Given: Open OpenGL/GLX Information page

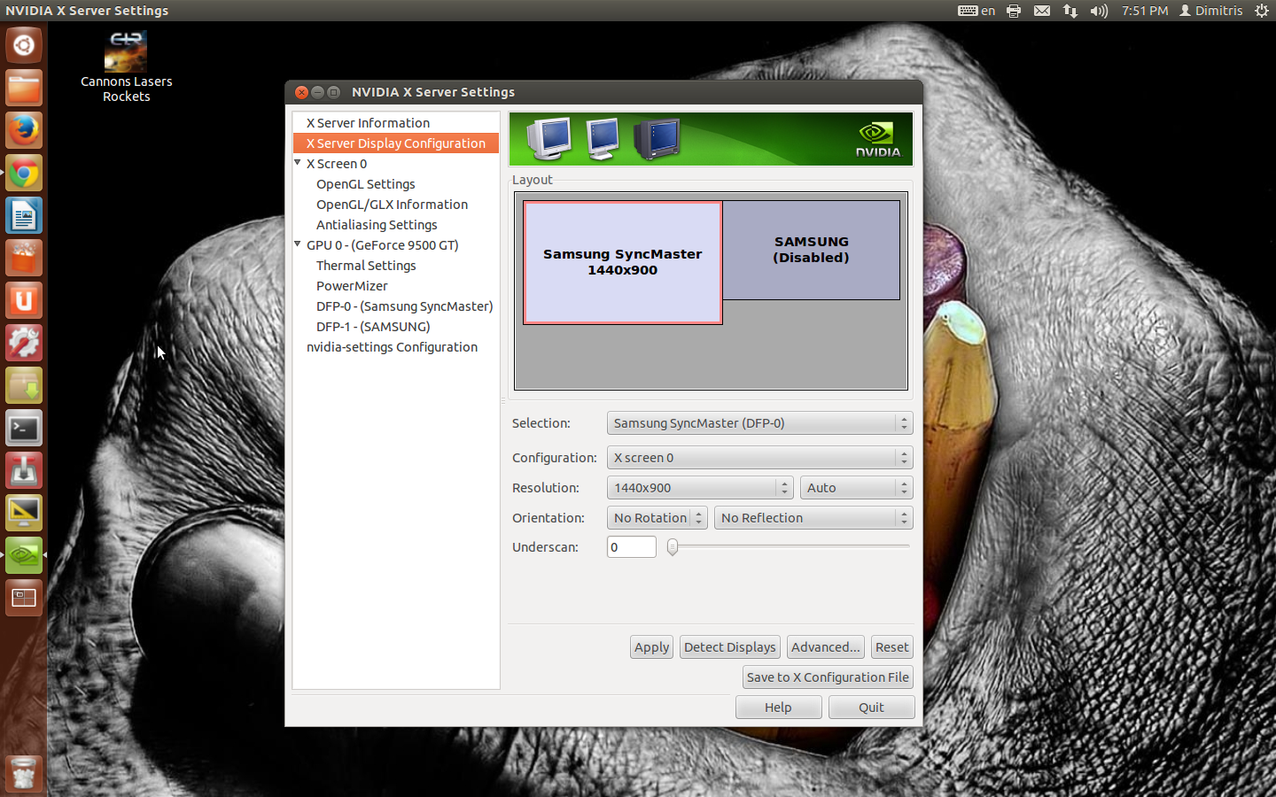Looking at the screenshot, I should pos(392,205).
